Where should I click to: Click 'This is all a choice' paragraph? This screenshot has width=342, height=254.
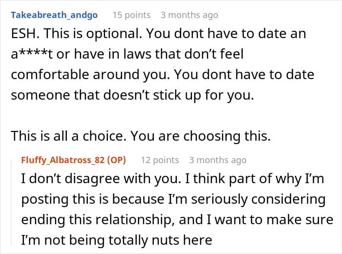[x=141, y=136]
